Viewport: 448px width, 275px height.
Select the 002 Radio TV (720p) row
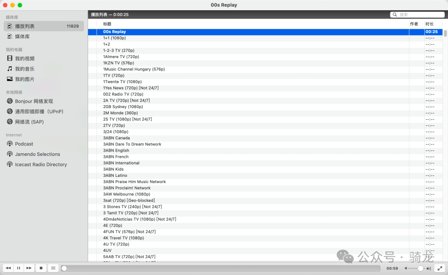(x=265, y=94)
